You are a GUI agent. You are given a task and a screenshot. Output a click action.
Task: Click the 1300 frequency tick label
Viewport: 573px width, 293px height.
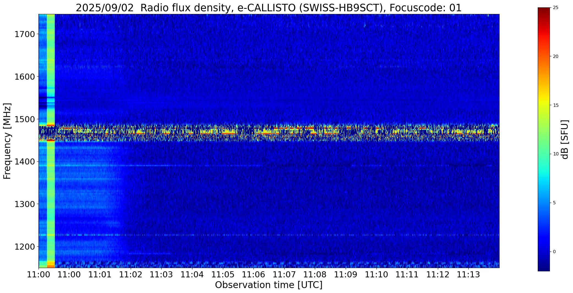(x=24, y=204)
